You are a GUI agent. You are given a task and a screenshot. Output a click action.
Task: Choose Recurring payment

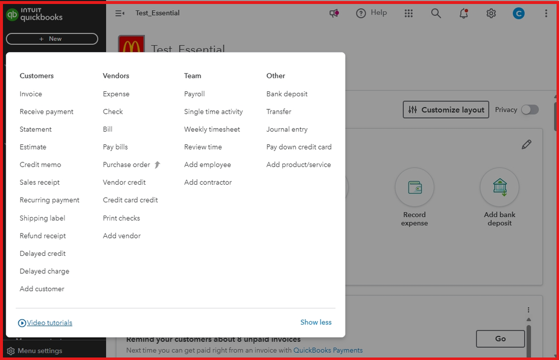pos(49,200)
